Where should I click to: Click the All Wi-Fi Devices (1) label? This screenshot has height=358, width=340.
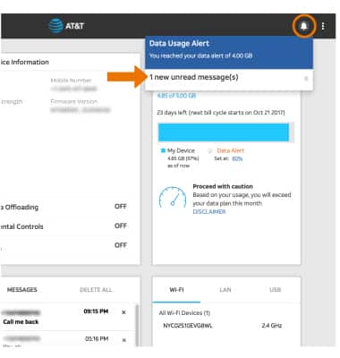coord(184,313)
